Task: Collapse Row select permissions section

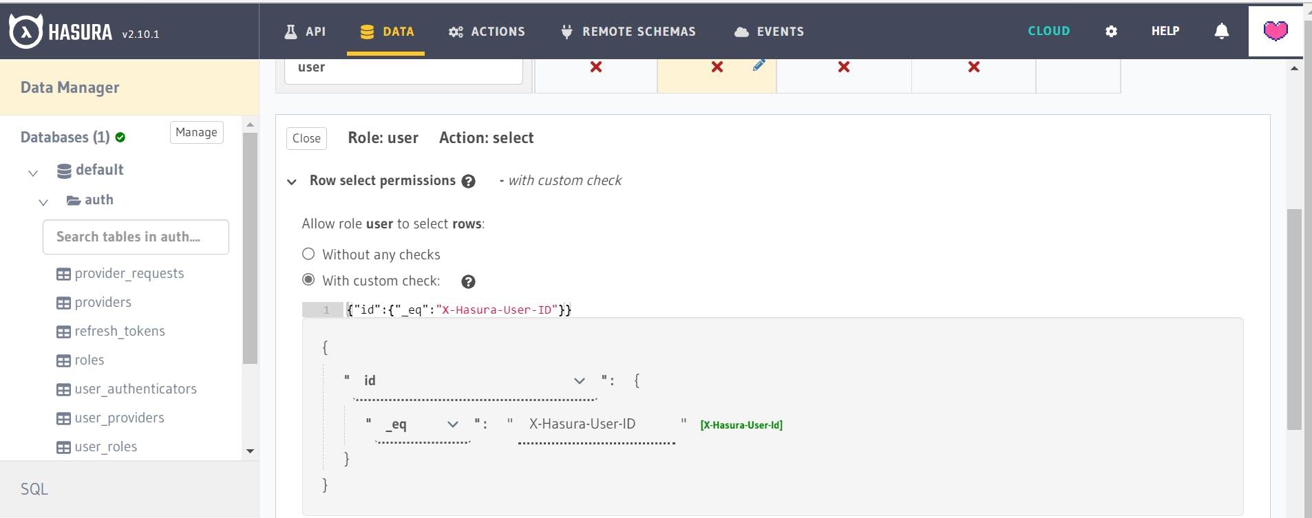Action: [292, 182]
